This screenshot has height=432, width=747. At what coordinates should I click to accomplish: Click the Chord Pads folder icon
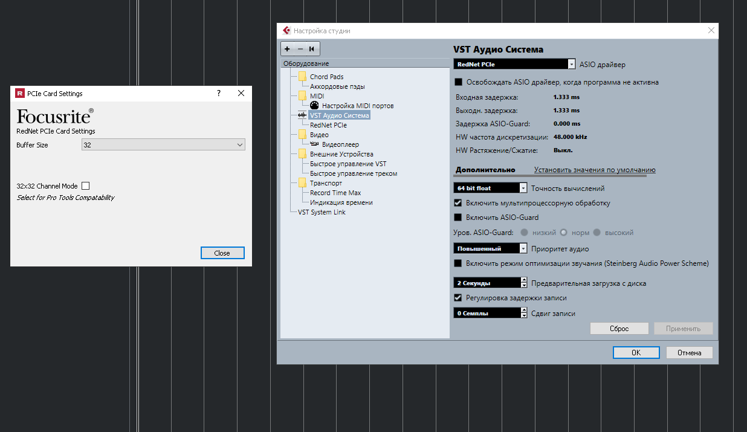click(x=302, y=77)
